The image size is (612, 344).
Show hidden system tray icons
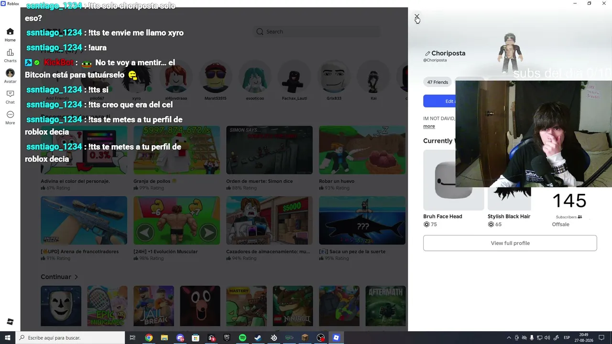click(x=509, y=338)
